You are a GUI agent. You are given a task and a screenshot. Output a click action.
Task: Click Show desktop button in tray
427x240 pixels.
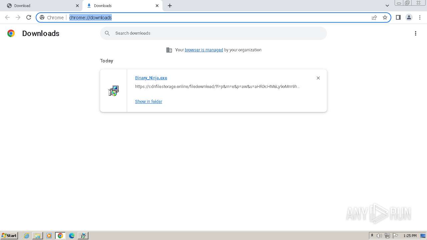point(423,236)
